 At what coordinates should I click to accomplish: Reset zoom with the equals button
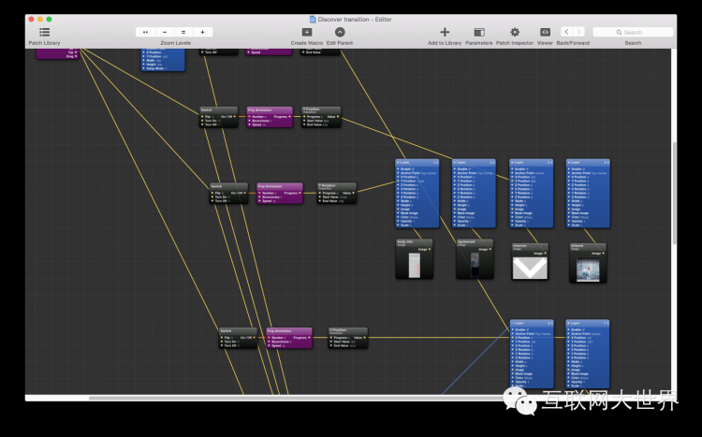pyautogui.click(x=183, y=32)
